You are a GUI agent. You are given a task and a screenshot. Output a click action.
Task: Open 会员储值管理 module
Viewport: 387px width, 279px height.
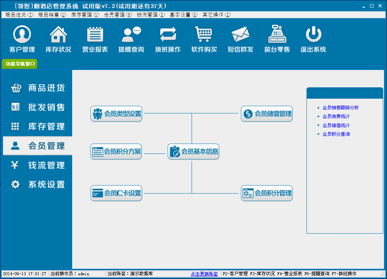267,114
